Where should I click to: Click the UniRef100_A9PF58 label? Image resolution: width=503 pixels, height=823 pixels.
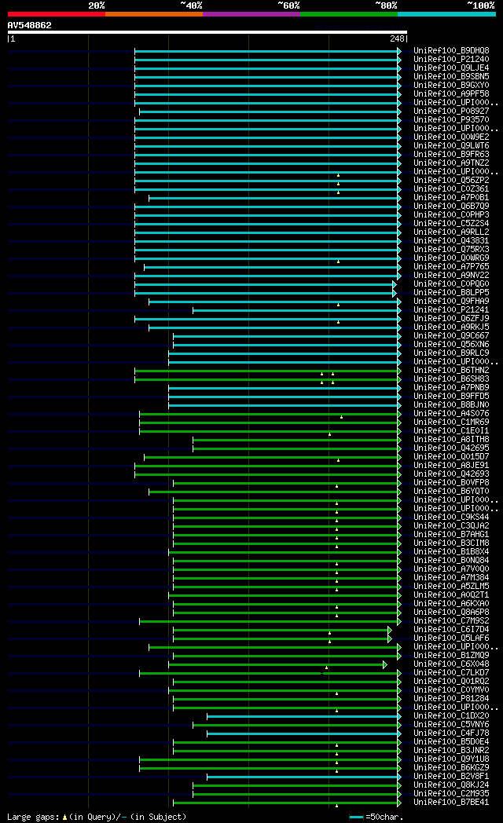click(x=451, y=93)
